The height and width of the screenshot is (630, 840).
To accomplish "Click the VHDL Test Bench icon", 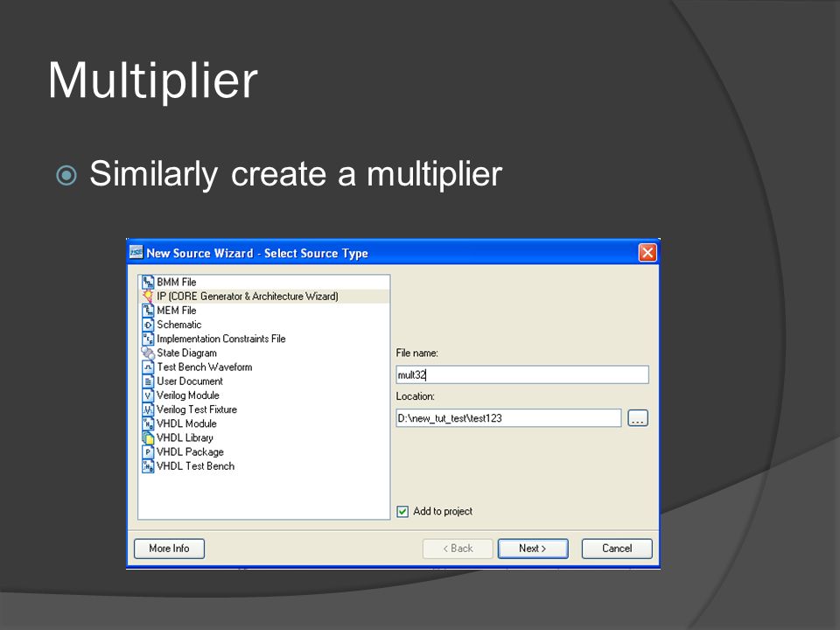I will click(148, 466).
